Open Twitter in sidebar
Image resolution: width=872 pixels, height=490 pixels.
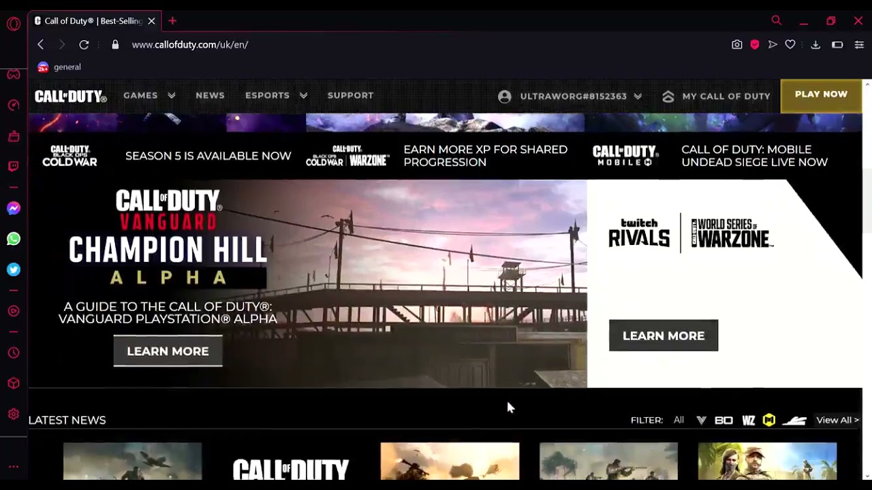(14, 269)
